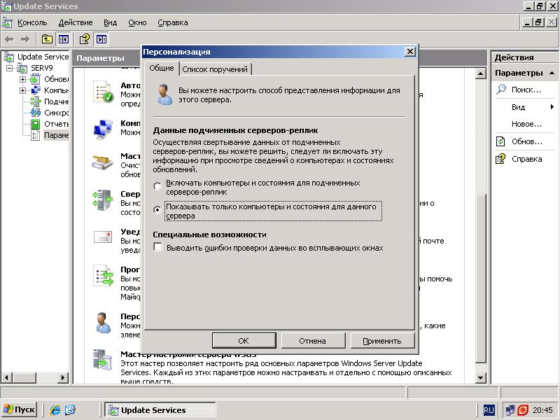Click the network tray icon

click(510, 410)
